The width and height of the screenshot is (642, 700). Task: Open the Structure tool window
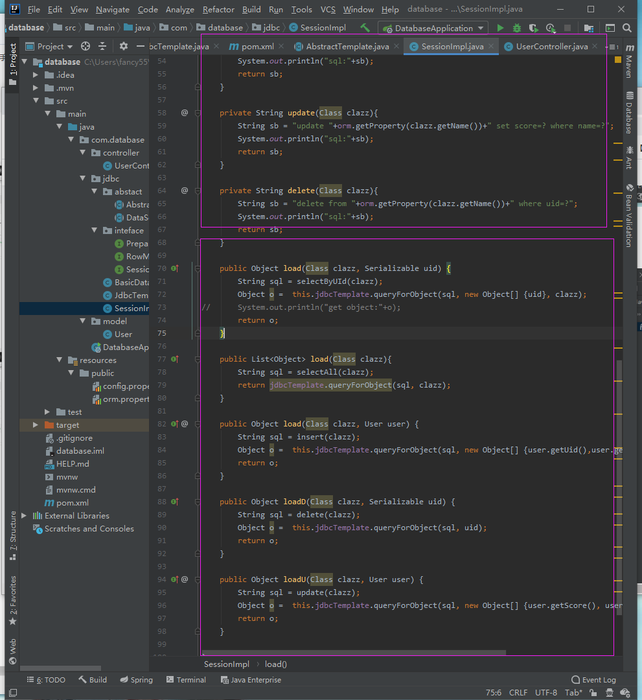point(12,536)
